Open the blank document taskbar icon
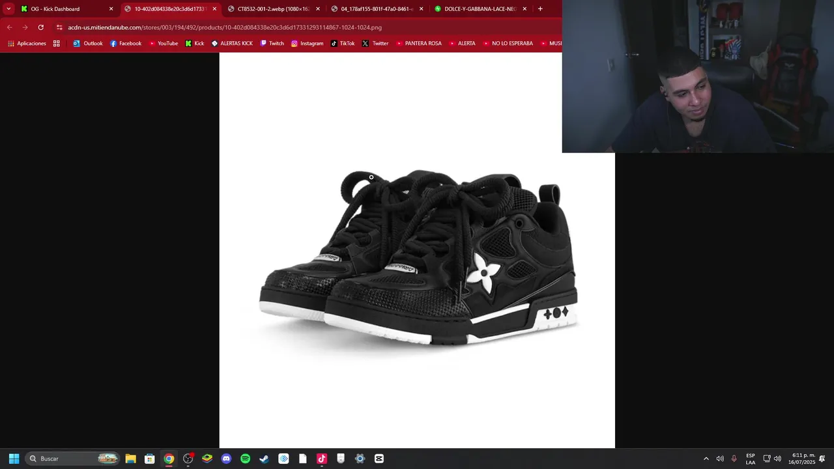The image size is (834, 469). pos(302,459)
